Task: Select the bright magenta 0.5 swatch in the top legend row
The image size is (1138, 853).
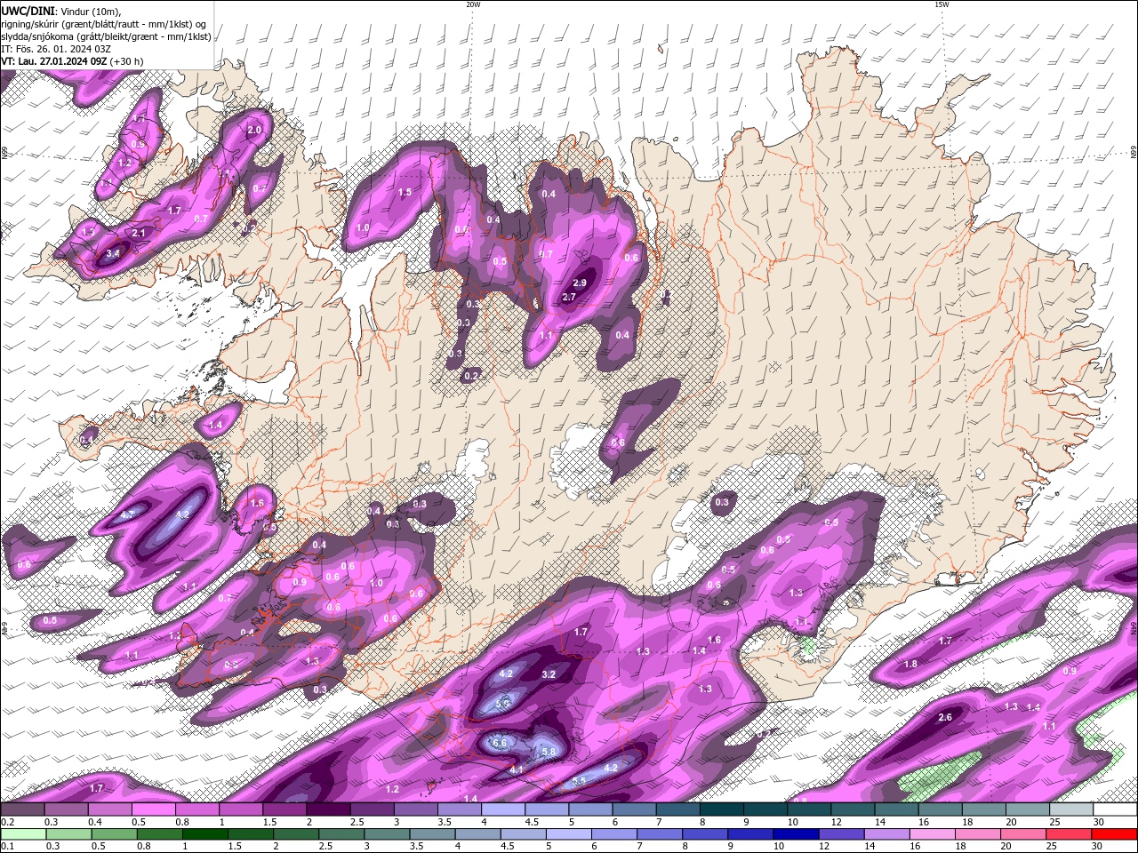Action: [x=152, y=809]
